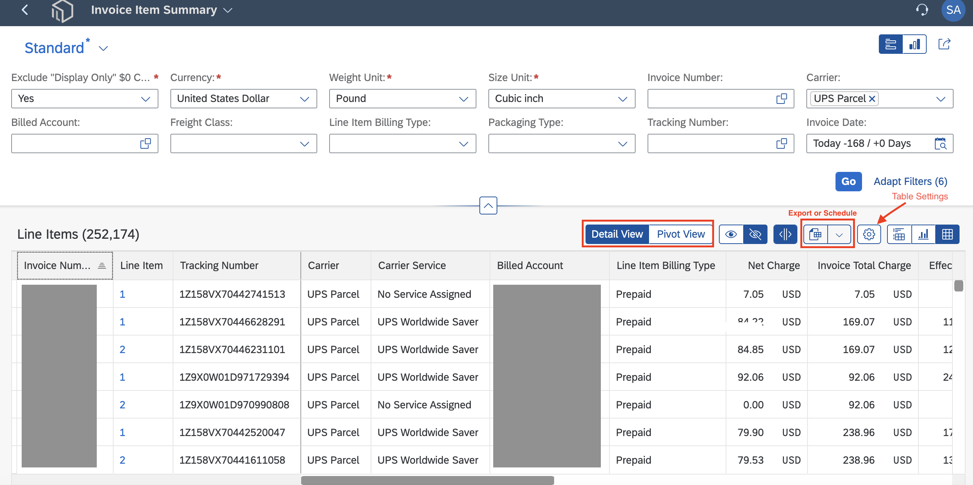The width and height of the screenshot is (973, 485).
Task: Toggle the hide details crossed-eye icon
Action: pyautogui.click(x=755, y=234)
